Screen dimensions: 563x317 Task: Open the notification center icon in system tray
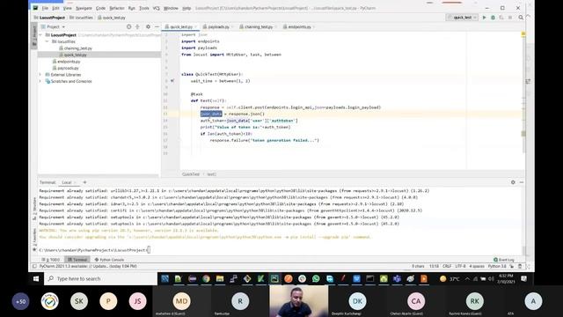(x=524, y=278)
